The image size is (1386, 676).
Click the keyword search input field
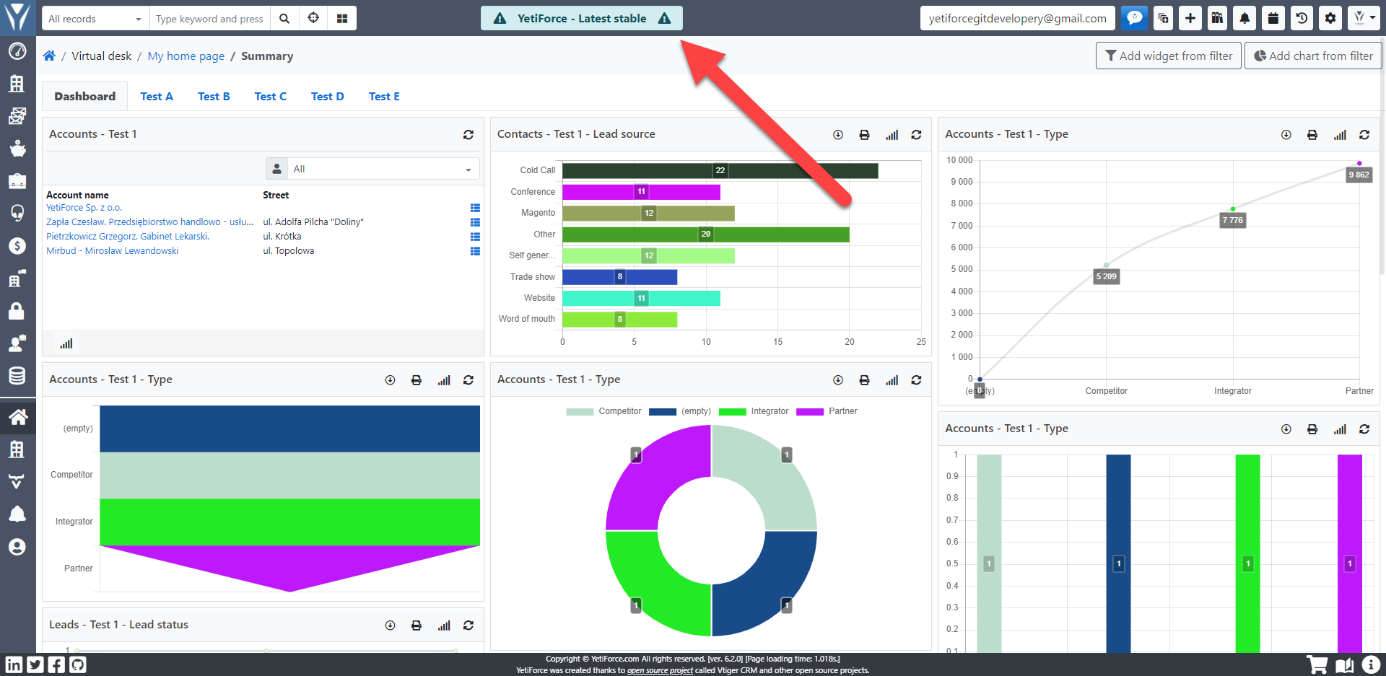click(210, 19)
